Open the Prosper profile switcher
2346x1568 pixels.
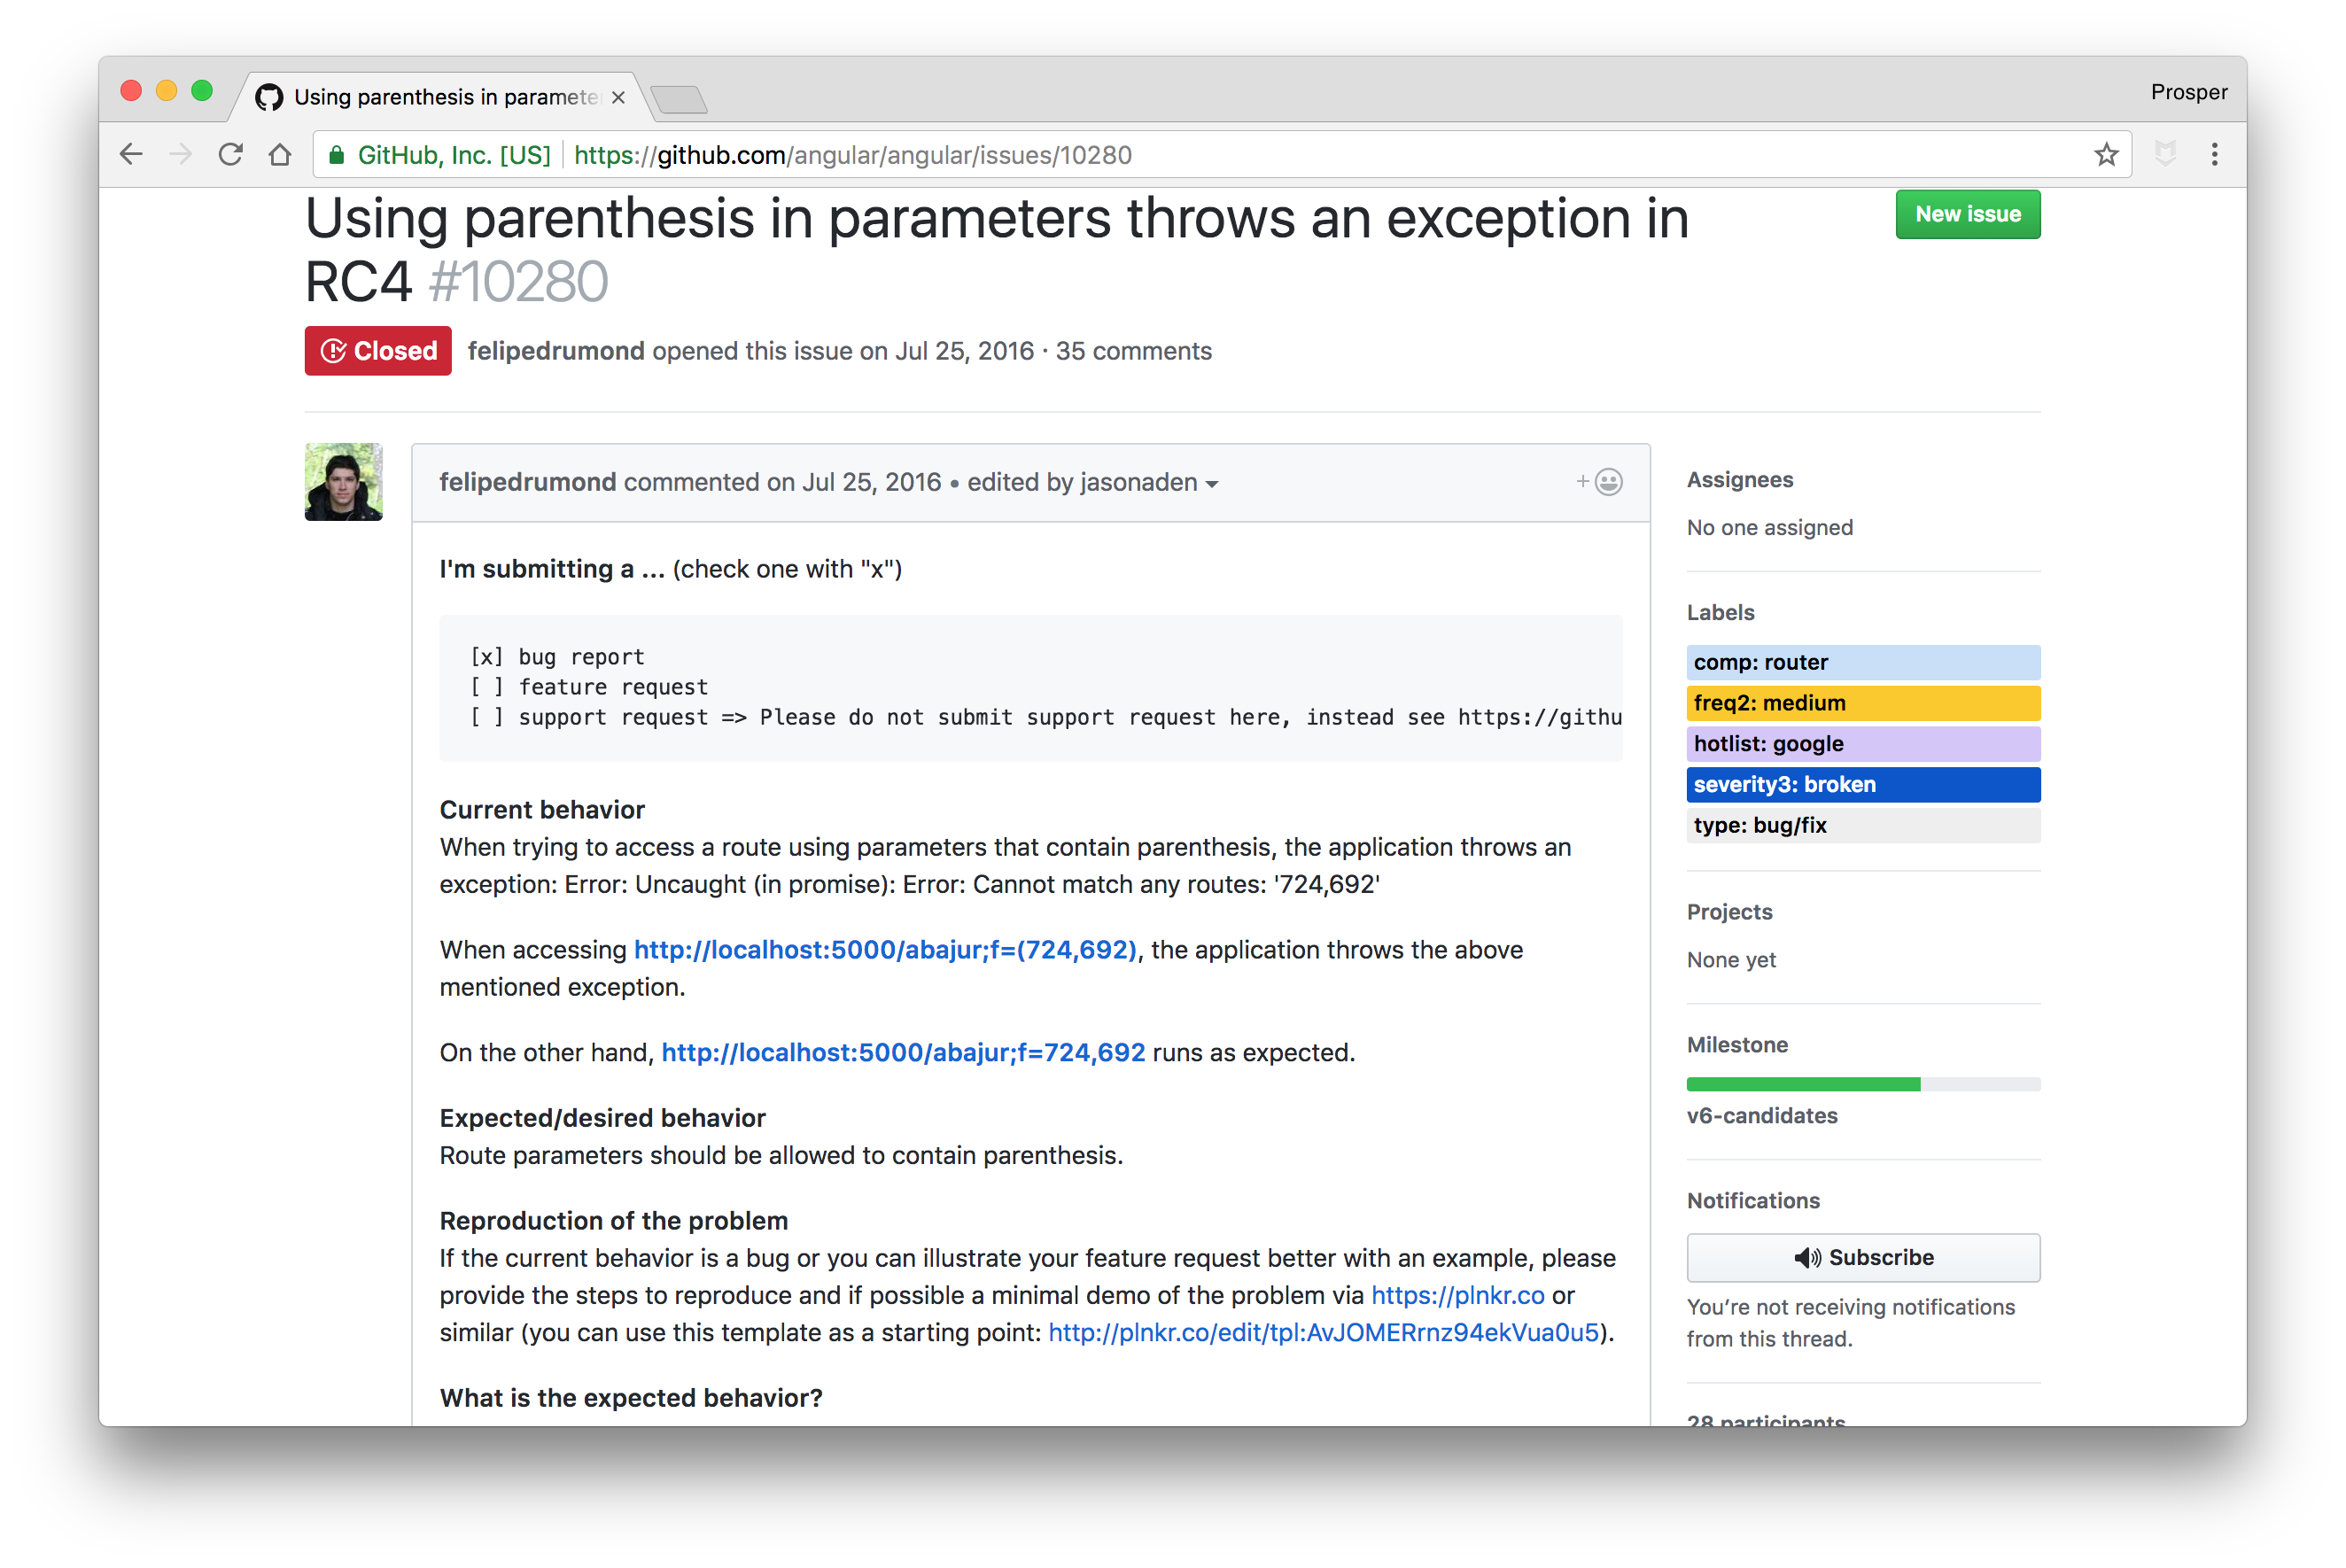point(2188,92)
